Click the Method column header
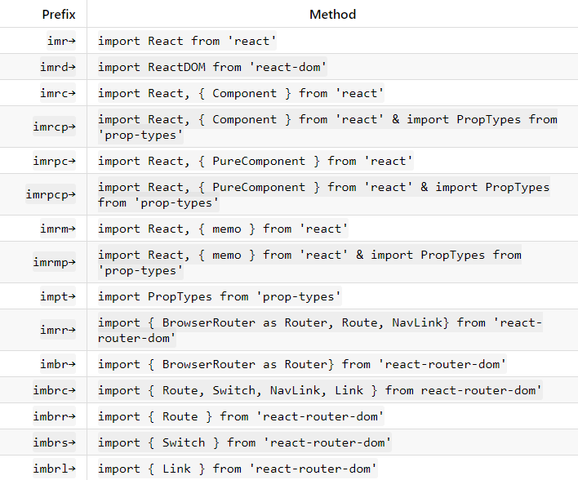 pyautogui.click(x=332, y=15)
